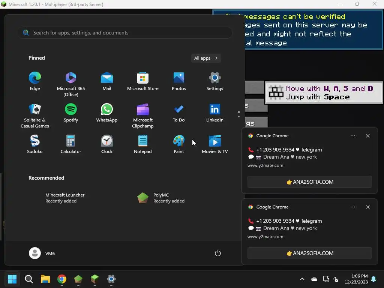The height and width of the screenshot is (288, 384).
Task: Switch to Settings on taskbar
Action: [111, 279]
